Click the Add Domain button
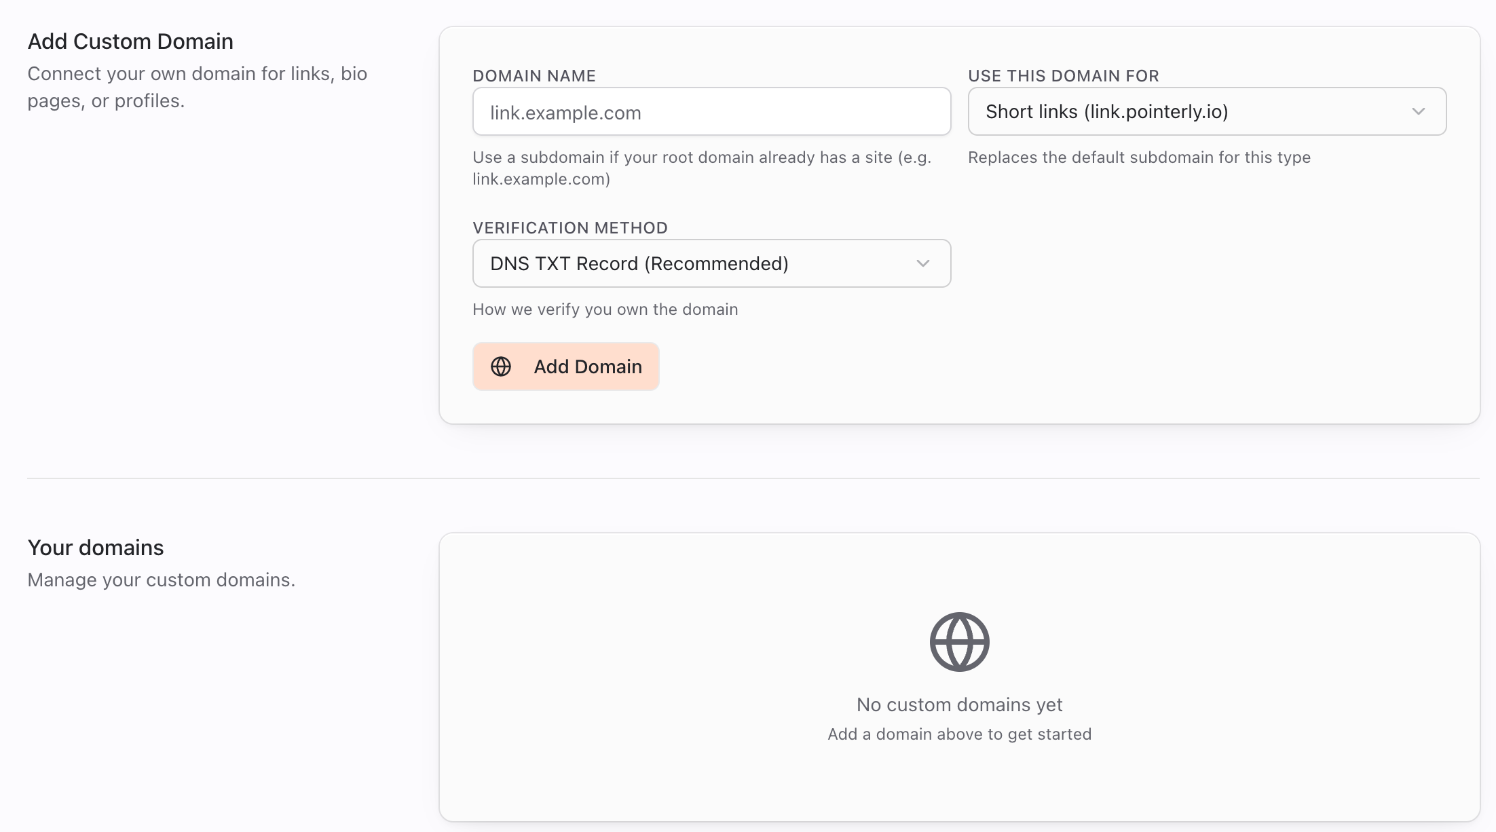The width and height of the screenshot is (1496, 832). click(x=565, y=366)
